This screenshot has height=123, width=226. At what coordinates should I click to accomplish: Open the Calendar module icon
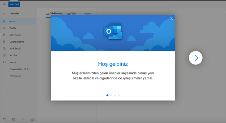[14, 119]
